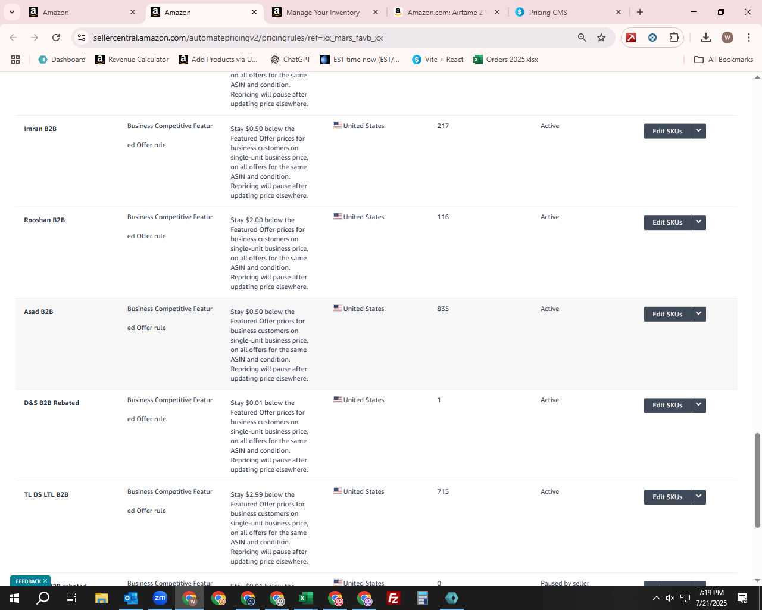Screen dimensions: 762x610
Task: Click Edit SKUs for D&S B2B Rebated
Action: (x=667, y=405)
